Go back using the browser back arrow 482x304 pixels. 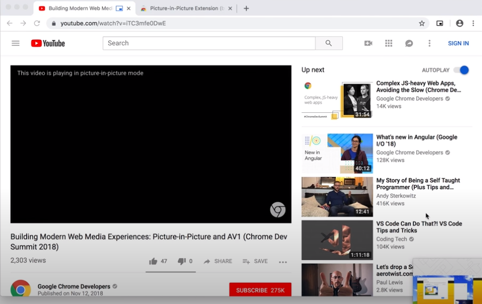coord(10,24)
